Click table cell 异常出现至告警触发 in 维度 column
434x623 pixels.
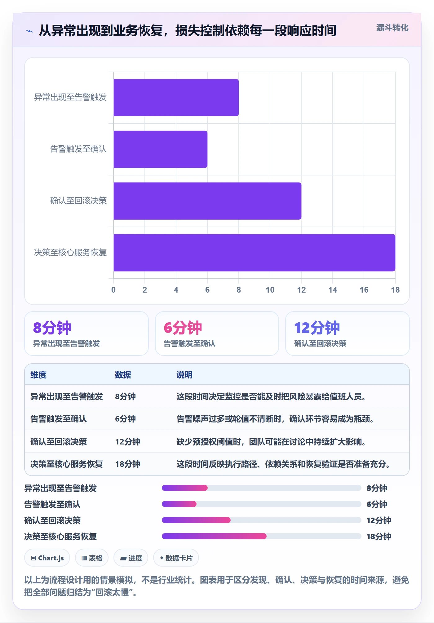67,396
